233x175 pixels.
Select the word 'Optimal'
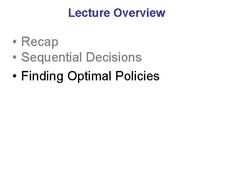89,76
